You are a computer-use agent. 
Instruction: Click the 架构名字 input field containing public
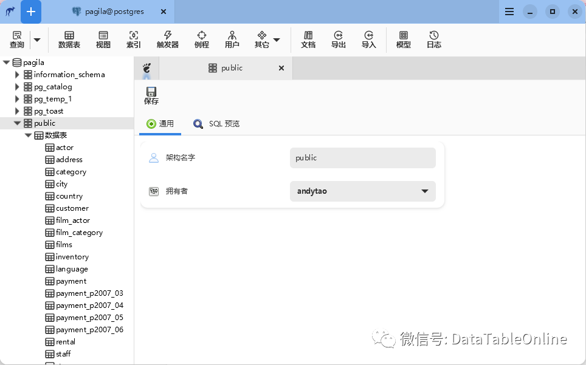(x=362, y=157)
